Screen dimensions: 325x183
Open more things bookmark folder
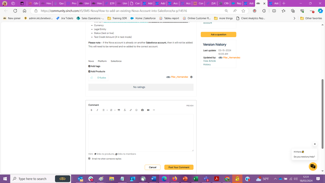click(x=223, y=18)
